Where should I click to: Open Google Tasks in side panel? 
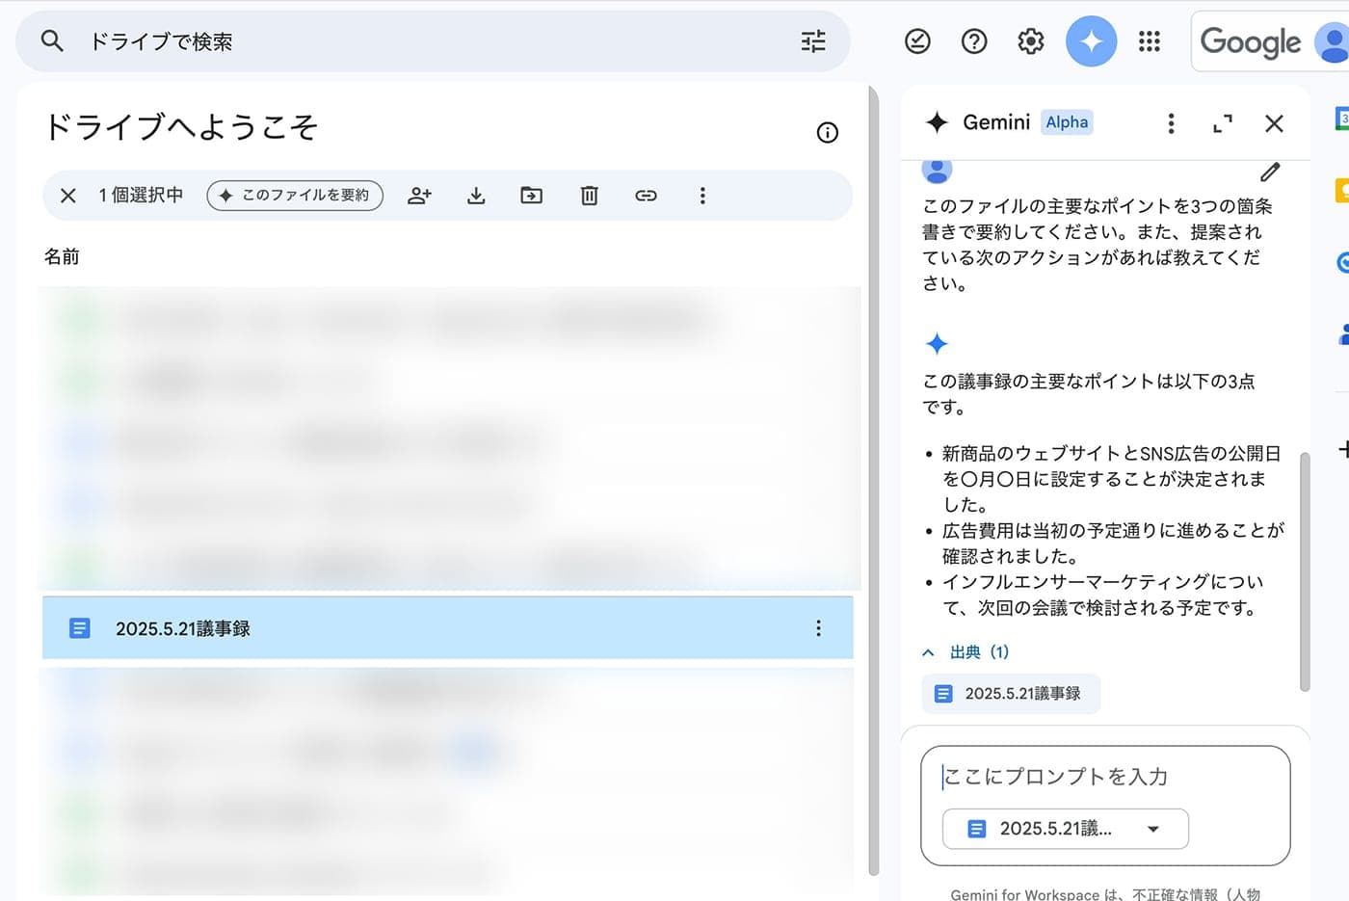[1342, 262]
